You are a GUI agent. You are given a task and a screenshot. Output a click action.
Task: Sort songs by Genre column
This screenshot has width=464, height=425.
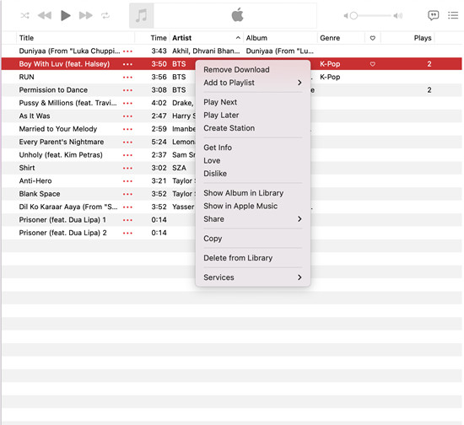(330, 38)
